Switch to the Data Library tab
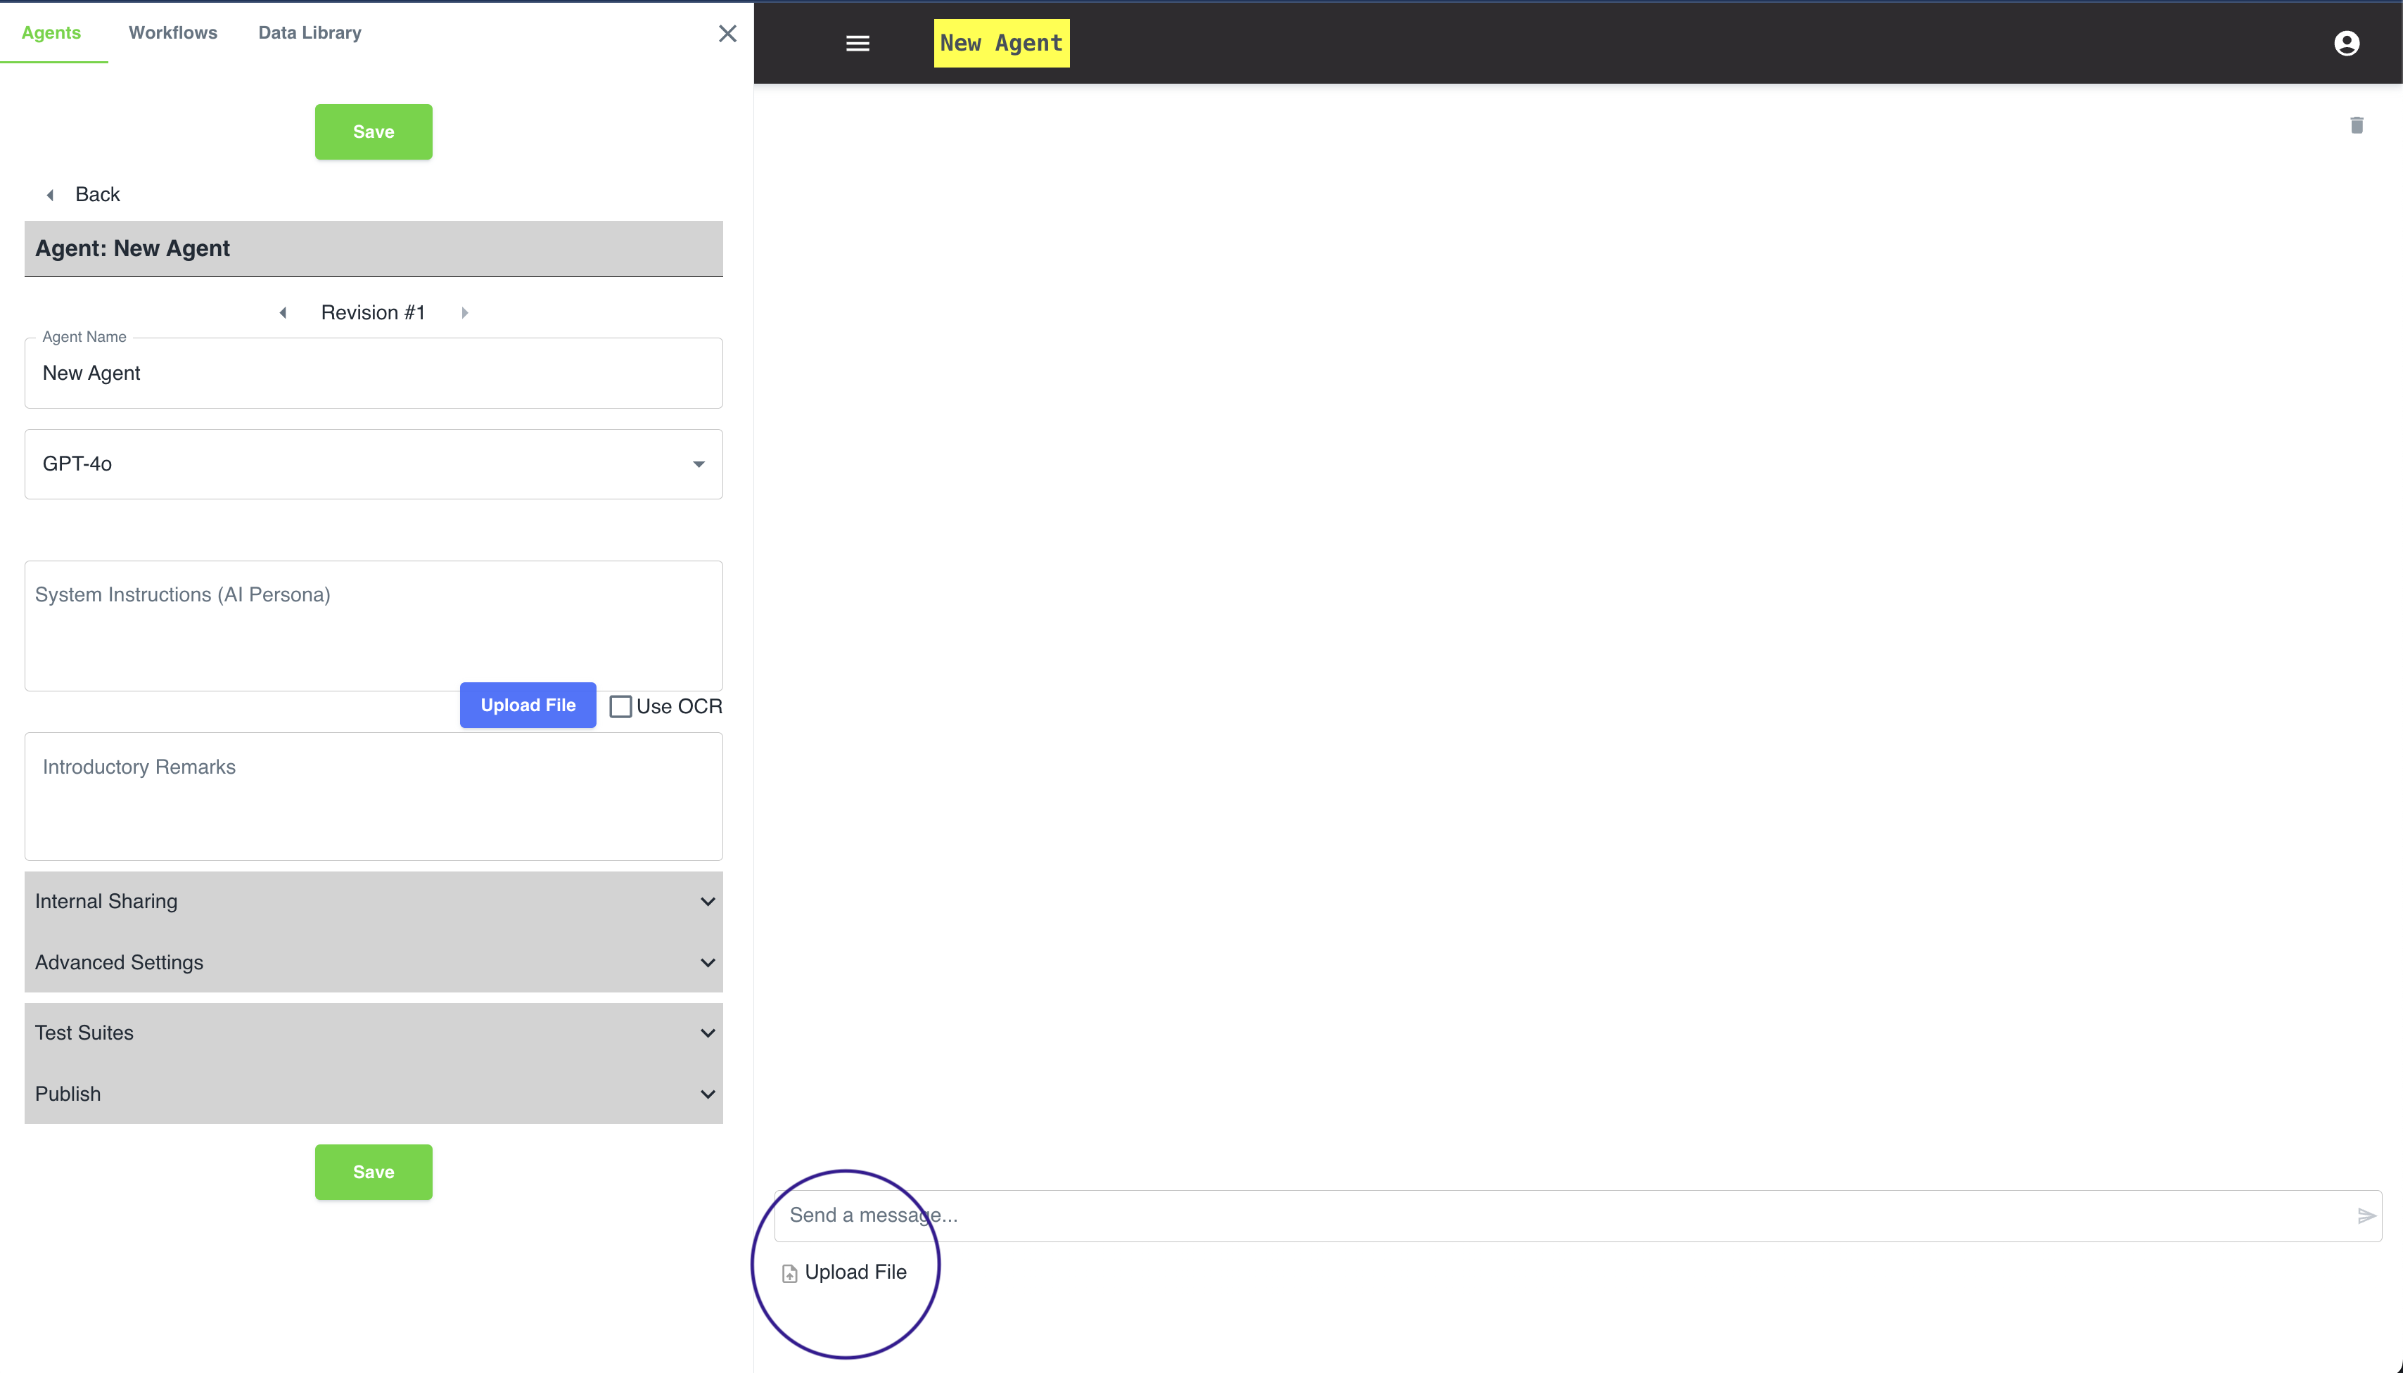The width and height of the screenshot is (2403, 1373). pos(310,32)
